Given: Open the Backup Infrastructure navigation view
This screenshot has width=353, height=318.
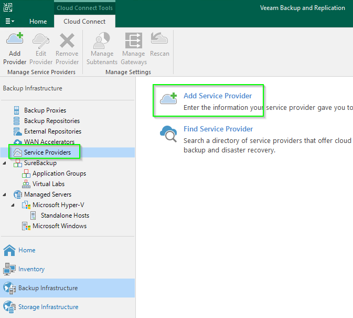Looking at the screenshot, I should click(x=68, y=288).
